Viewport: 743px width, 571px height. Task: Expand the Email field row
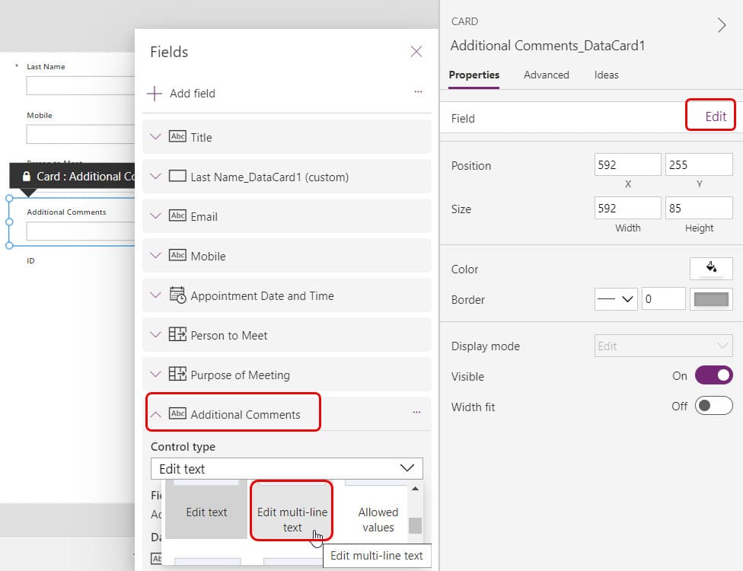(x=155, y=216)
